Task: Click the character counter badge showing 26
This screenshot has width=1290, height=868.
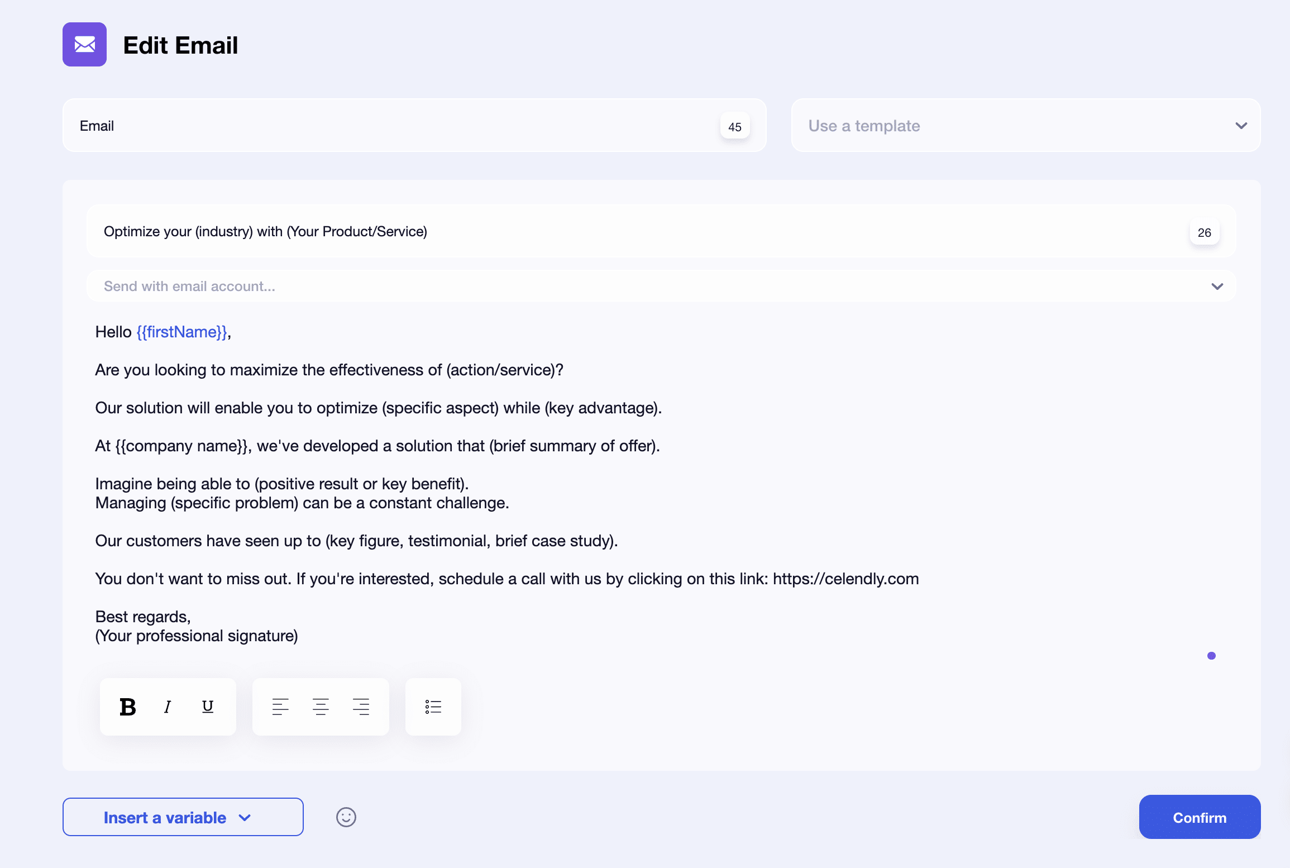Action: [x=1205, y=232]
